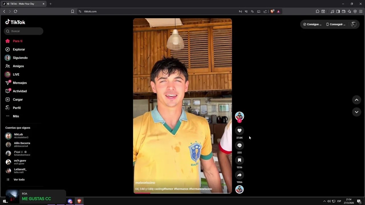Open the Brave Wallet icon
Screen dimensions: 365x205
pos(344,11)
